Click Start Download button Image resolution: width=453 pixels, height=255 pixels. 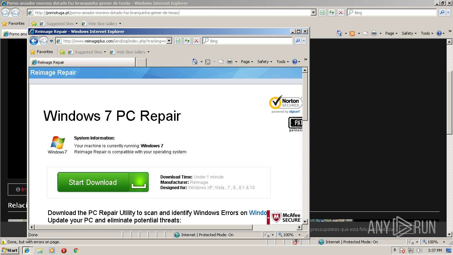(x=103, y=182)
